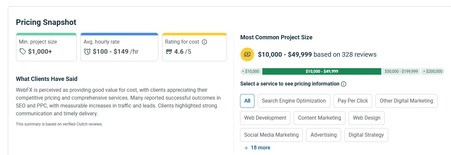
Task: Select the All service filter
Action: click(x=247, y=101)
